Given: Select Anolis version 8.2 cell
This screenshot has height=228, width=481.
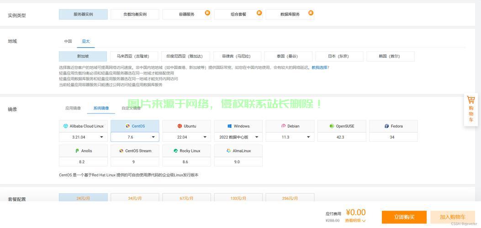Looking at the screenshot, I should tap(83, 162).
